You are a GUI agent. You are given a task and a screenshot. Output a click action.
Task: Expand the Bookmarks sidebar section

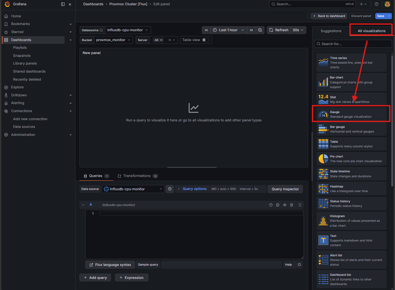[70, 24]
